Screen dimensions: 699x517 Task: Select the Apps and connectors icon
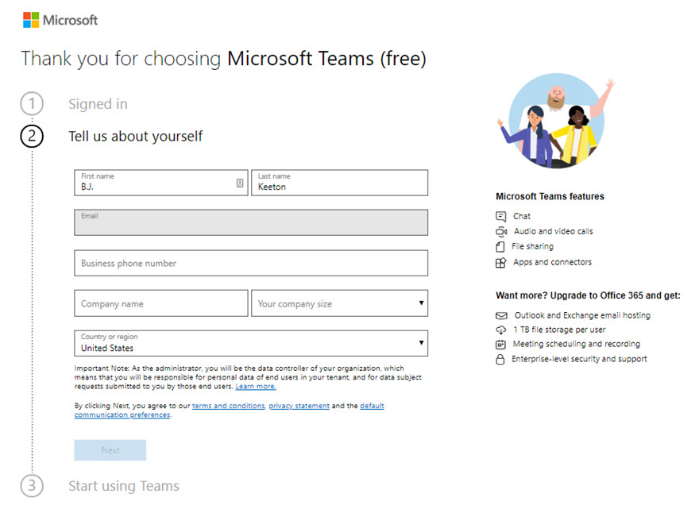point(500,262)
